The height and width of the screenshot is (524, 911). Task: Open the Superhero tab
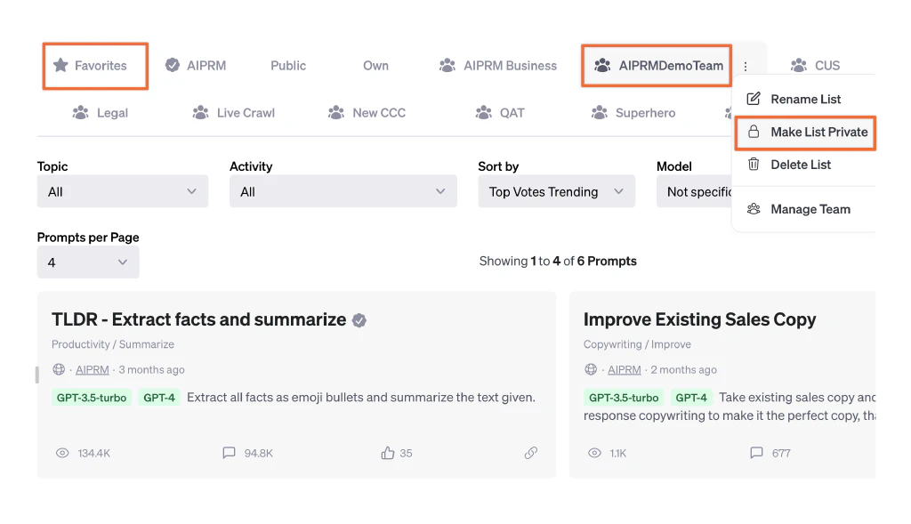633,113
